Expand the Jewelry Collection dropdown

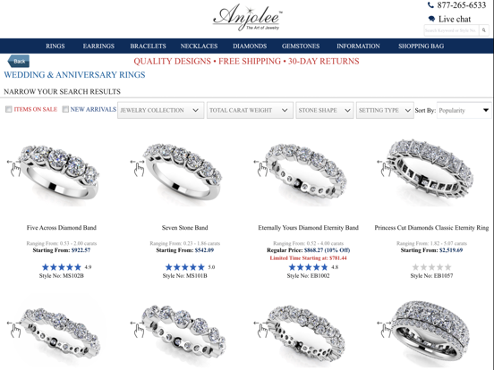(161, 110)
